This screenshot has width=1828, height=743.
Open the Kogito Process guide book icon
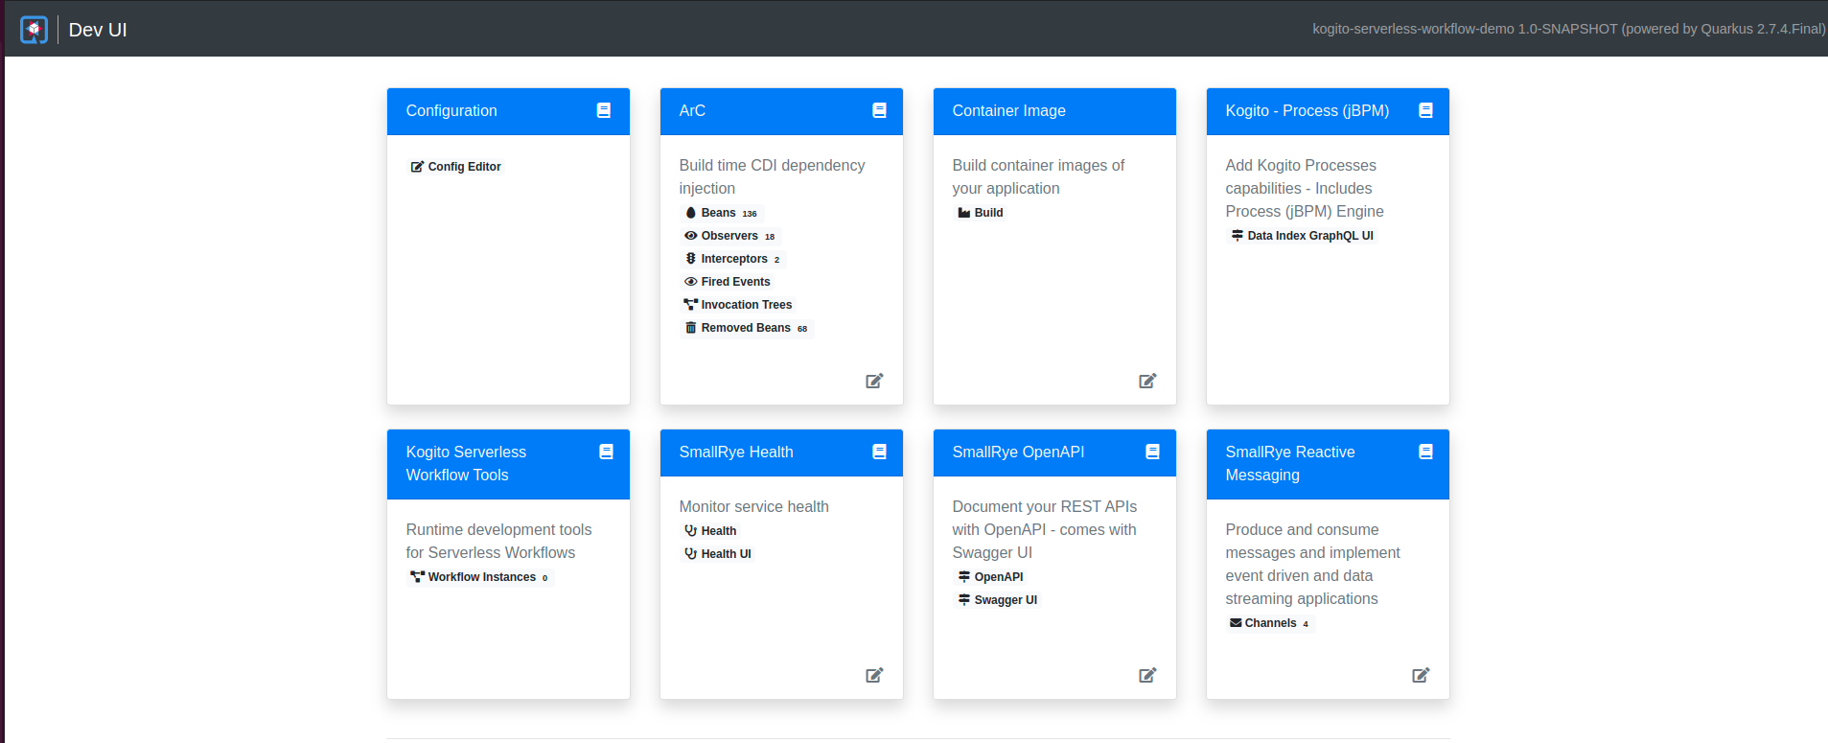(x=1425, y=110)
